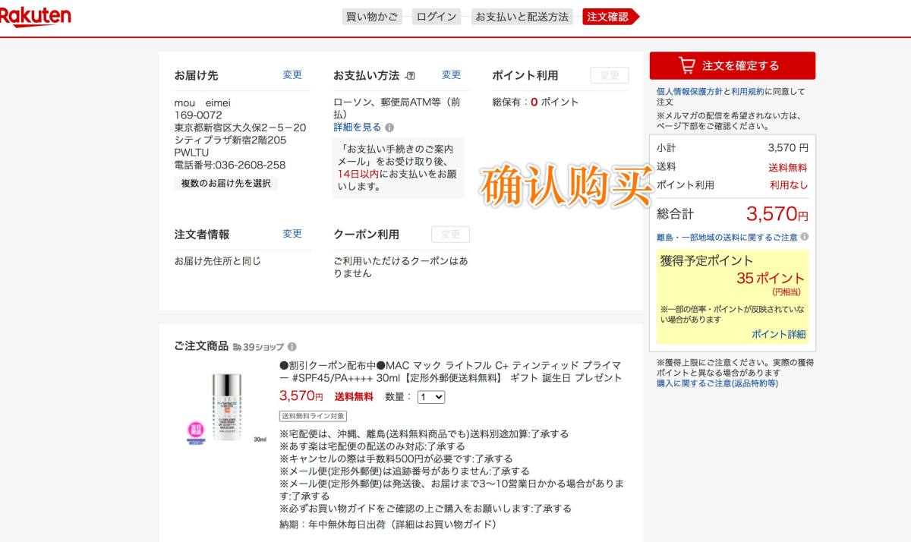Change the 注文者情報 orderer info
This screenshot has height=542, width=911.
click(x=292, y=234)
